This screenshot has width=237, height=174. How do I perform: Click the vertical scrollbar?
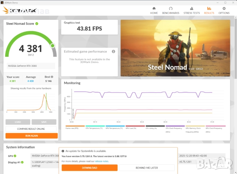(236, 49)
